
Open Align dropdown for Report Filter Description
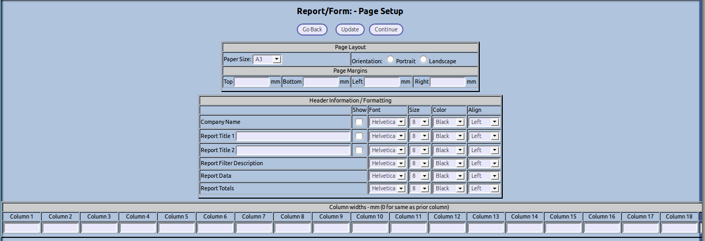[484, 164]
